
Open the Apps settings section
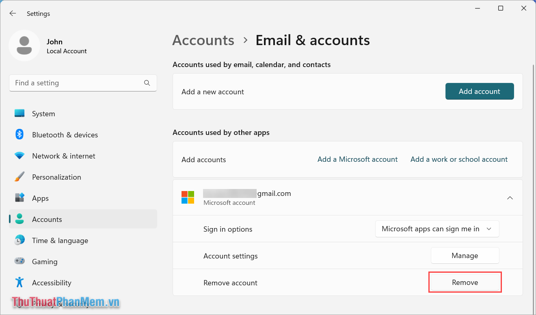(x=40, y=198)
